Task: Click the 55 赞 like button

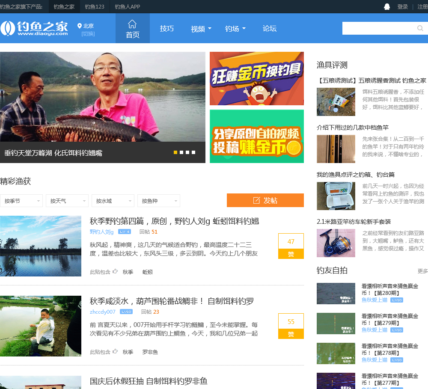Action: tap(291, 326)
